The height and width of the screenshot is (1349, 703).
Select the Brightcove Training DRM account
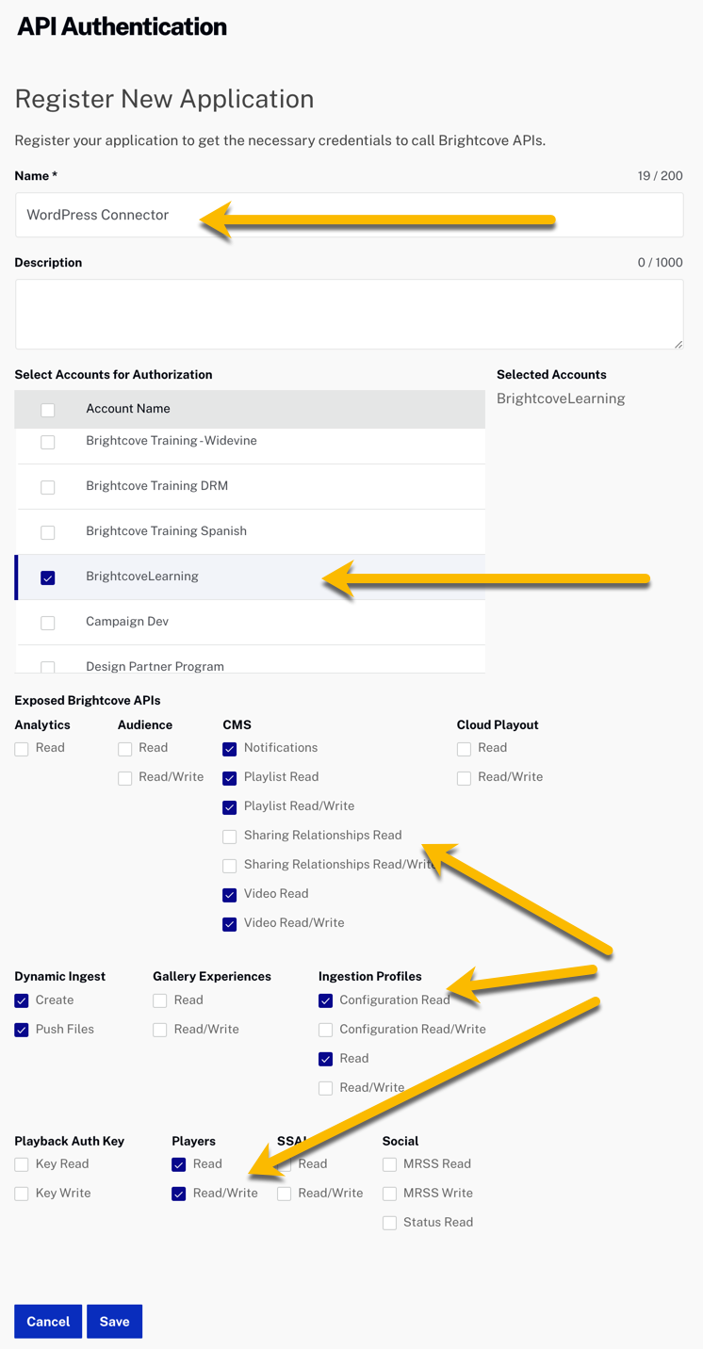point(47,487)
